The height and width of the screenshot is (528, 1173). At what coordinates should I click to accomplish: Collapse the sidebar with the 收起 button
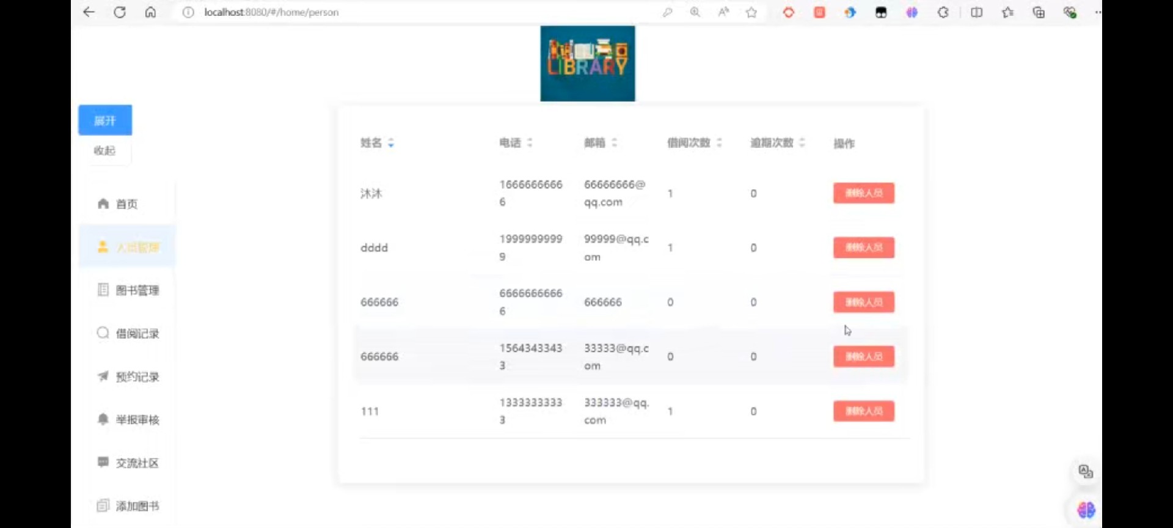coord(104,150)
